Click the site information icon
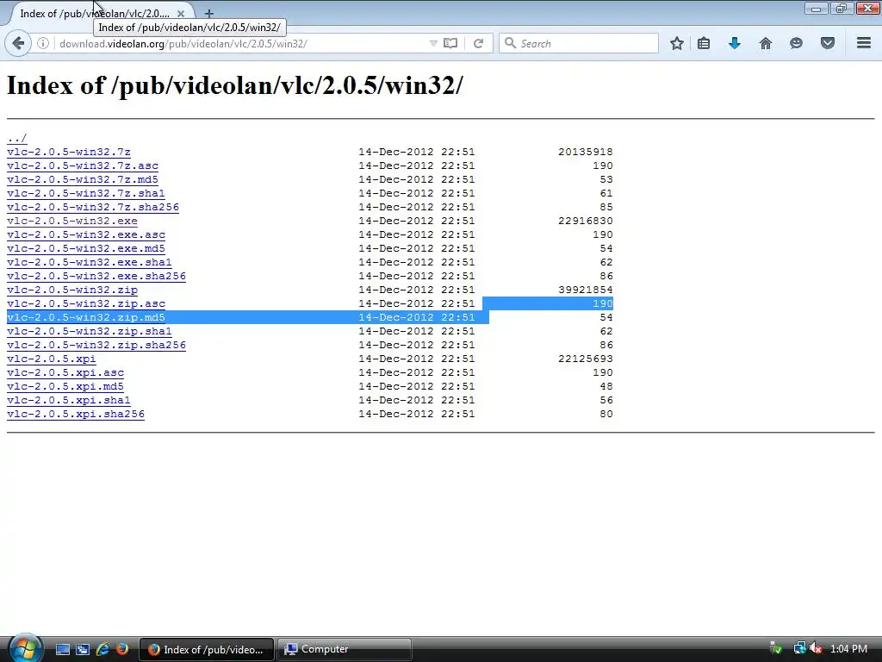 point(43,43)
